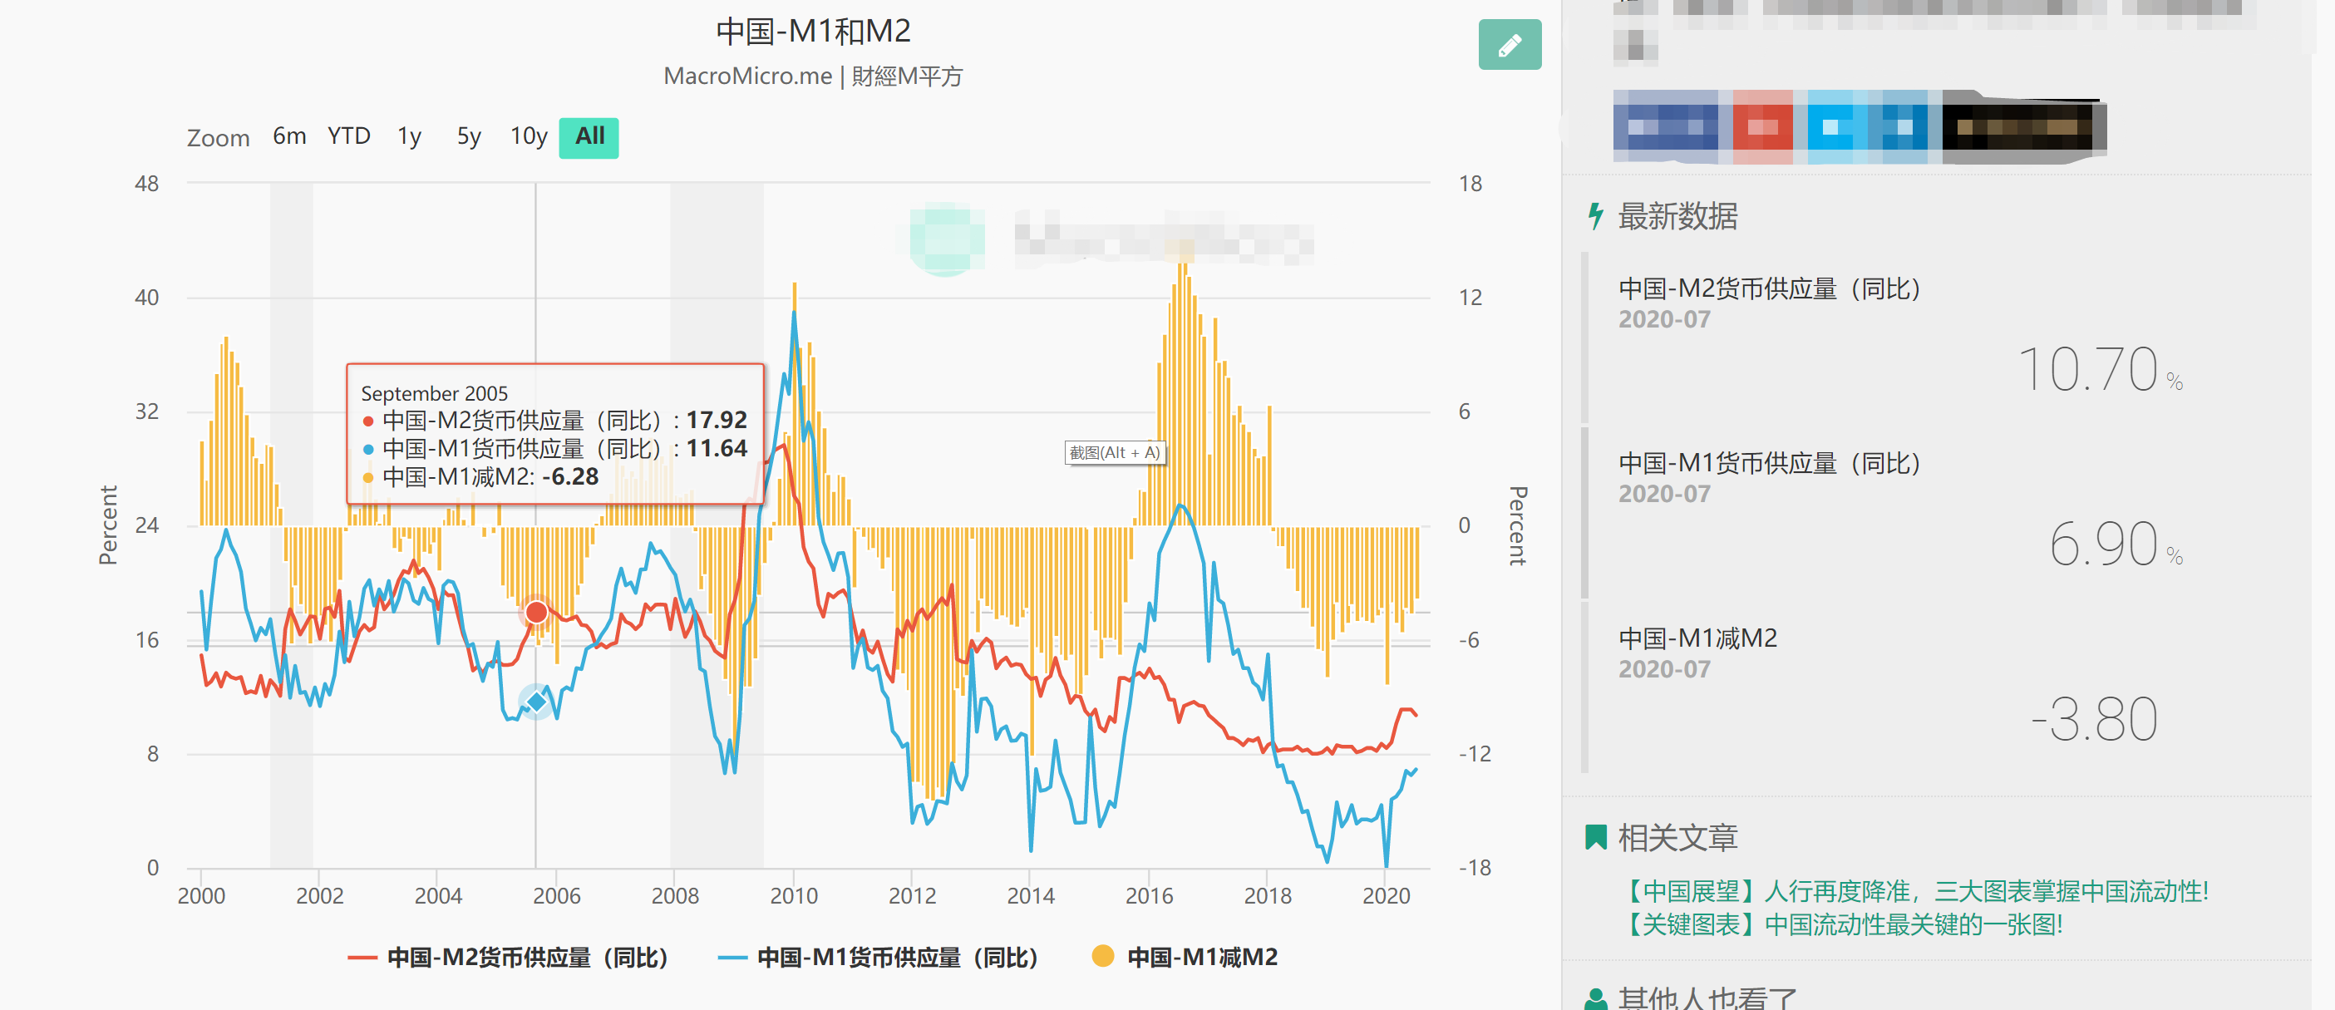Click the lightning bolt icon beside 最新数据
This screenshot has height=1010, width=2335.
pos(1595,216)
